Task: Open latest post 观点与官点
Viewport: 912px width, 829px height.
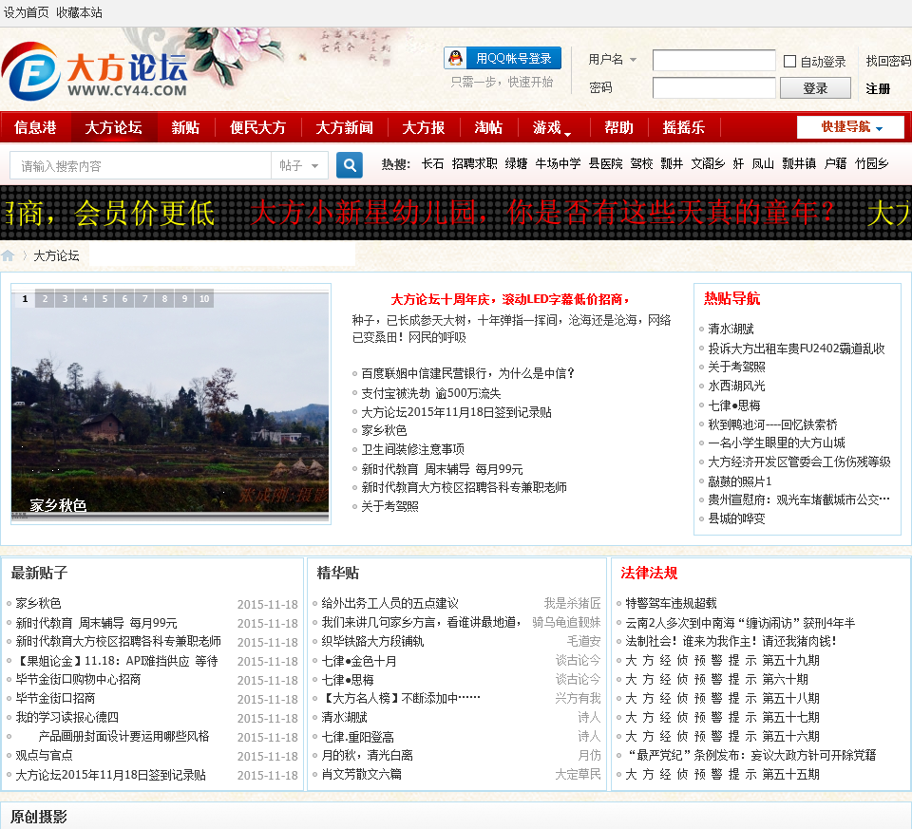Action: [45, 755]
